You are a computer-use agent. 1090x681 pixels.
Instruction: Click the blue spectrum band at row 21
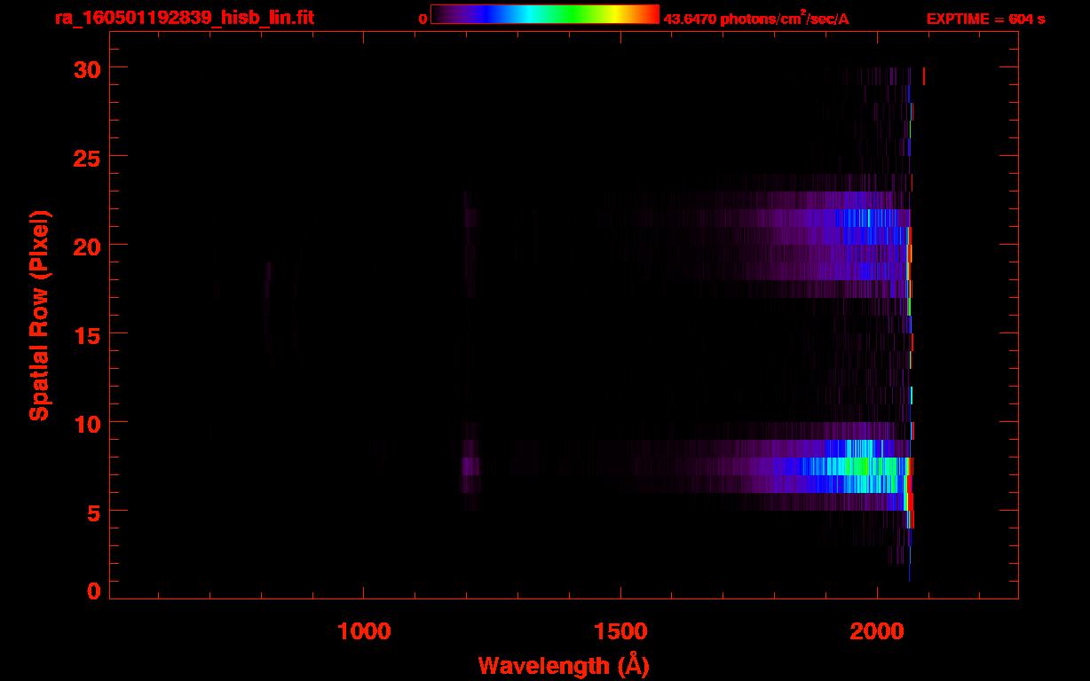coord(870,218)
